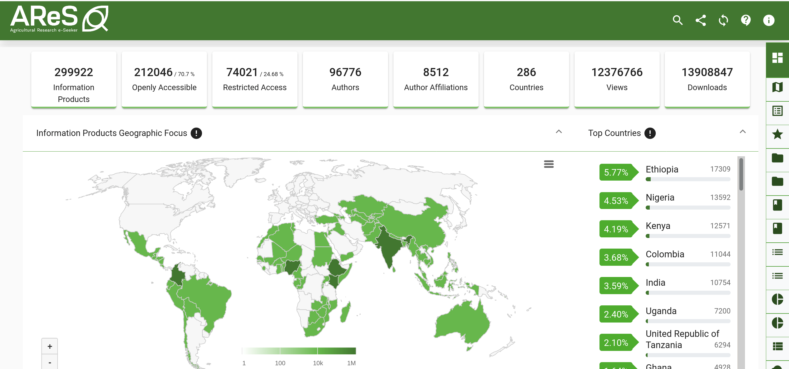Click the Views stat card
This screenshot has width=789, height=369.
tap(617, 80)
